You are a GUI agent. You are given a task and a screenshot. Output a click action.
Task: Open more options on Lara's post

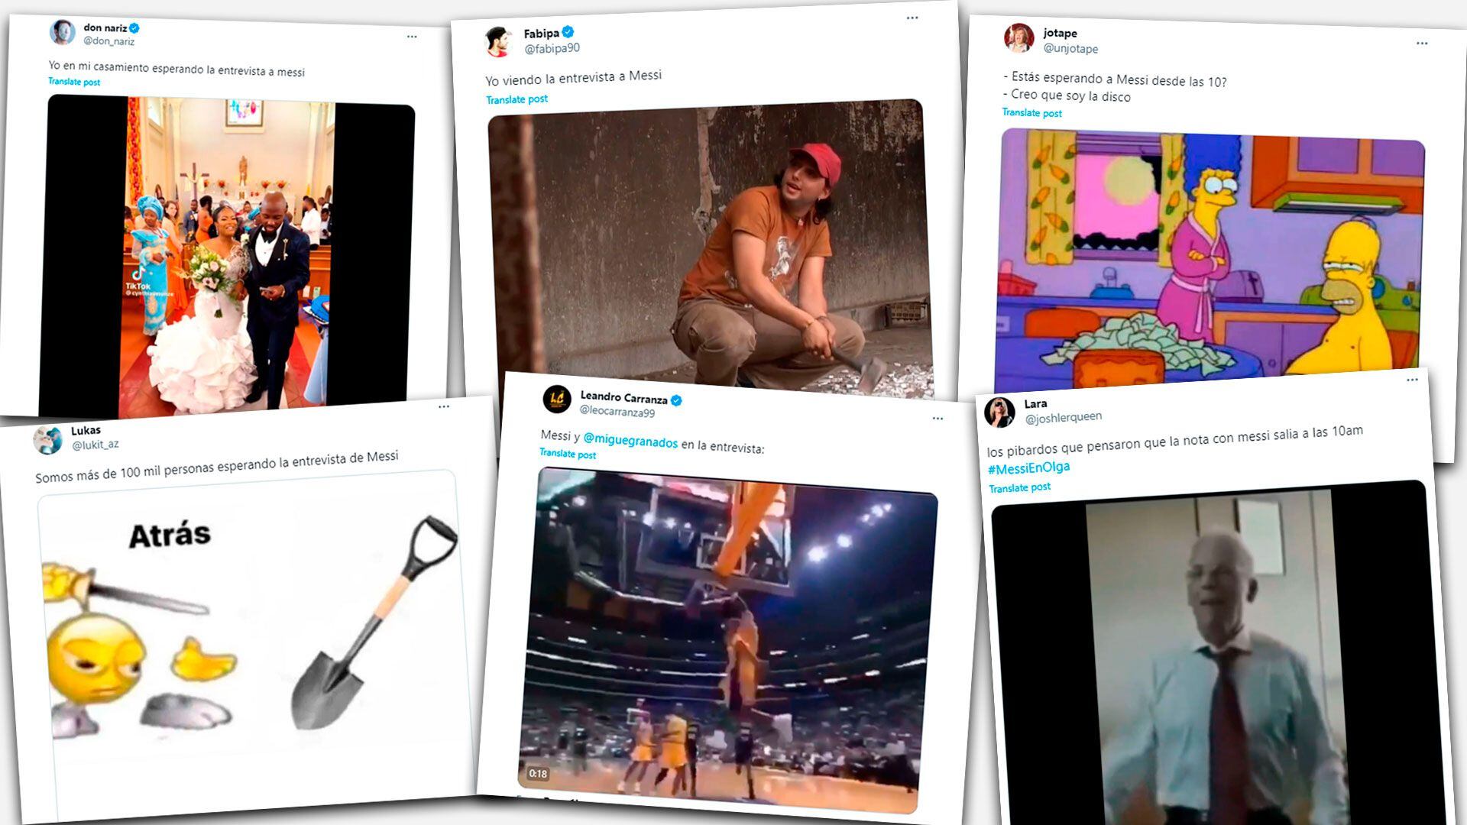1412,380
